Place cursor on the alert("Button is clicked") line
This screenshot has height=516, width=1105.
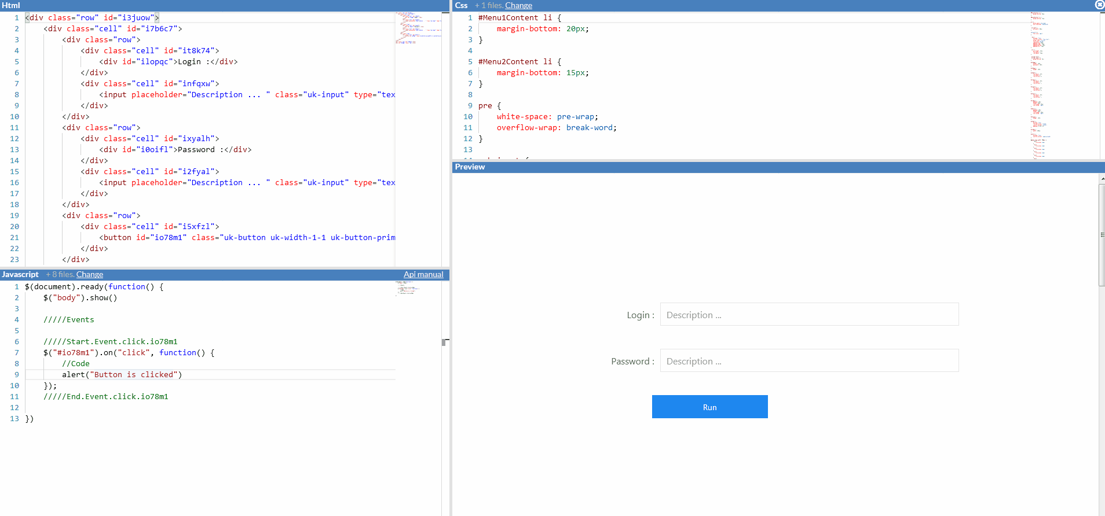coord(122,375)
